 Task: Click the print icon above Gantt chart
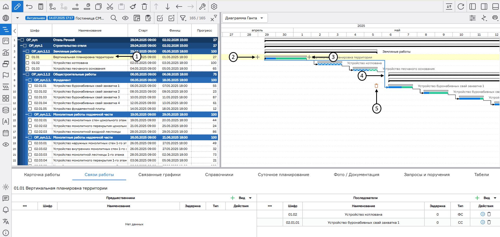click(495, 18)
